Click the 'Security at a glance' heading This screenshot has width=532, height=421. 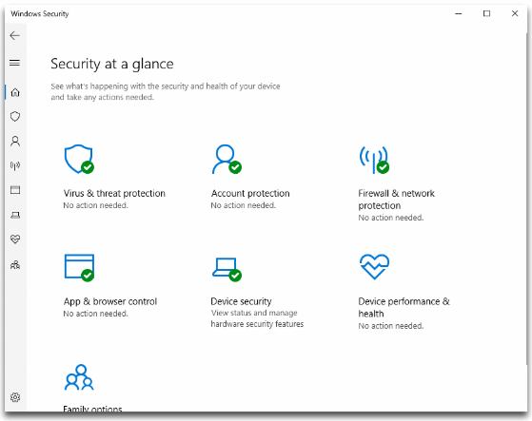112,64
